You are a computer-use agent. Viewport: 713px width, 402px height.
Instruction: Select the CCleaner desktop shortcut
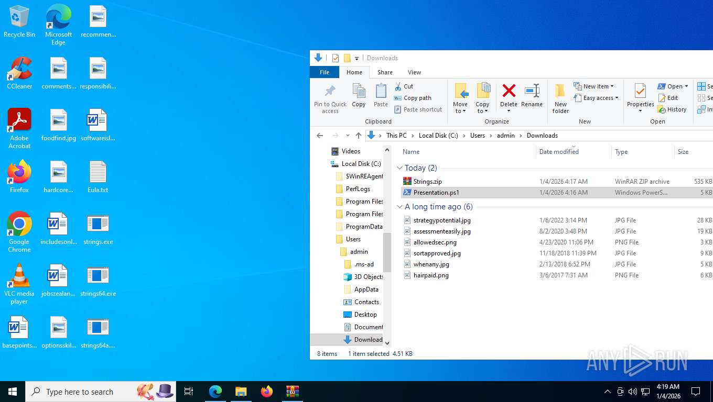point(19,73)
